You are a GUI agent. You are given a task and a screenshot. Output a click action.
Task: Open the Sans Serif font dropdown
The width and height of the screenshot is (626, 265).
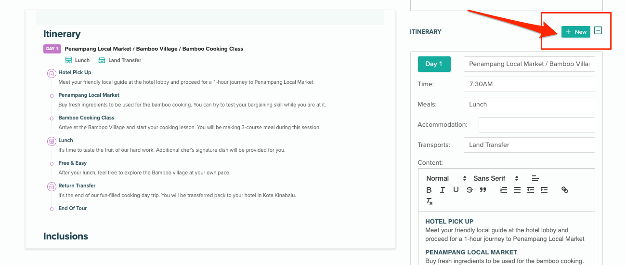(496, 178)
